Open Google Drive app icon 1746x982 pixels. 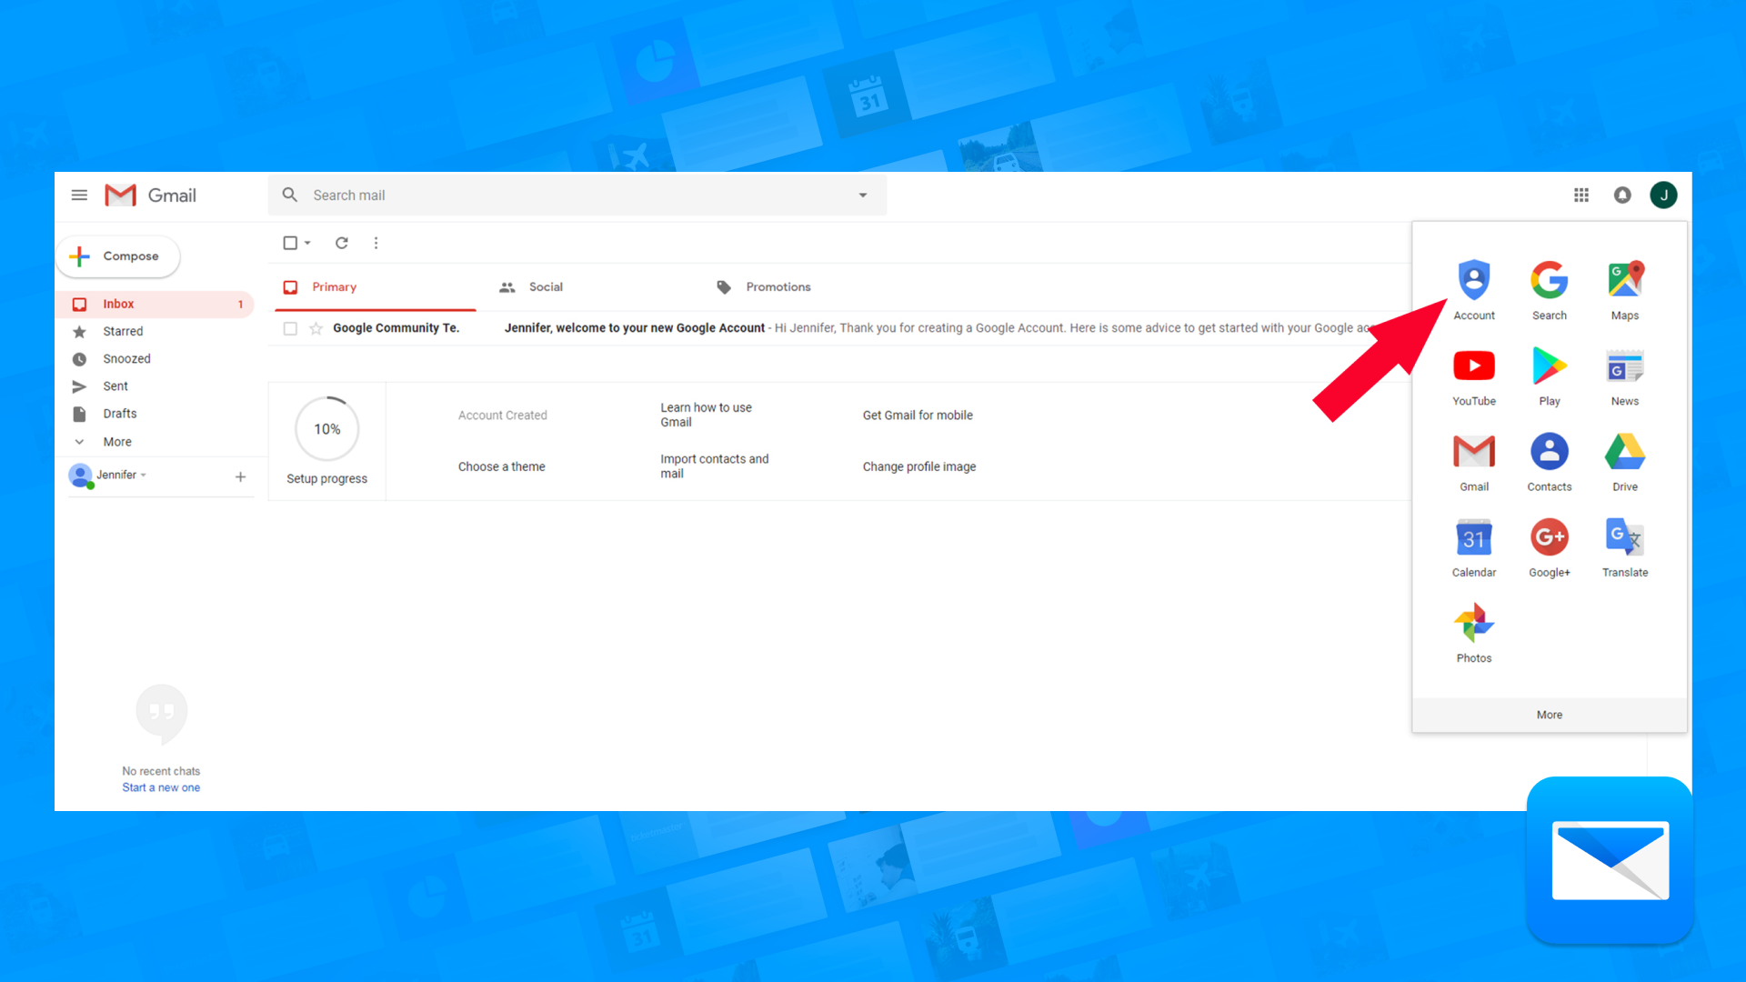[x=1624, y=452]
